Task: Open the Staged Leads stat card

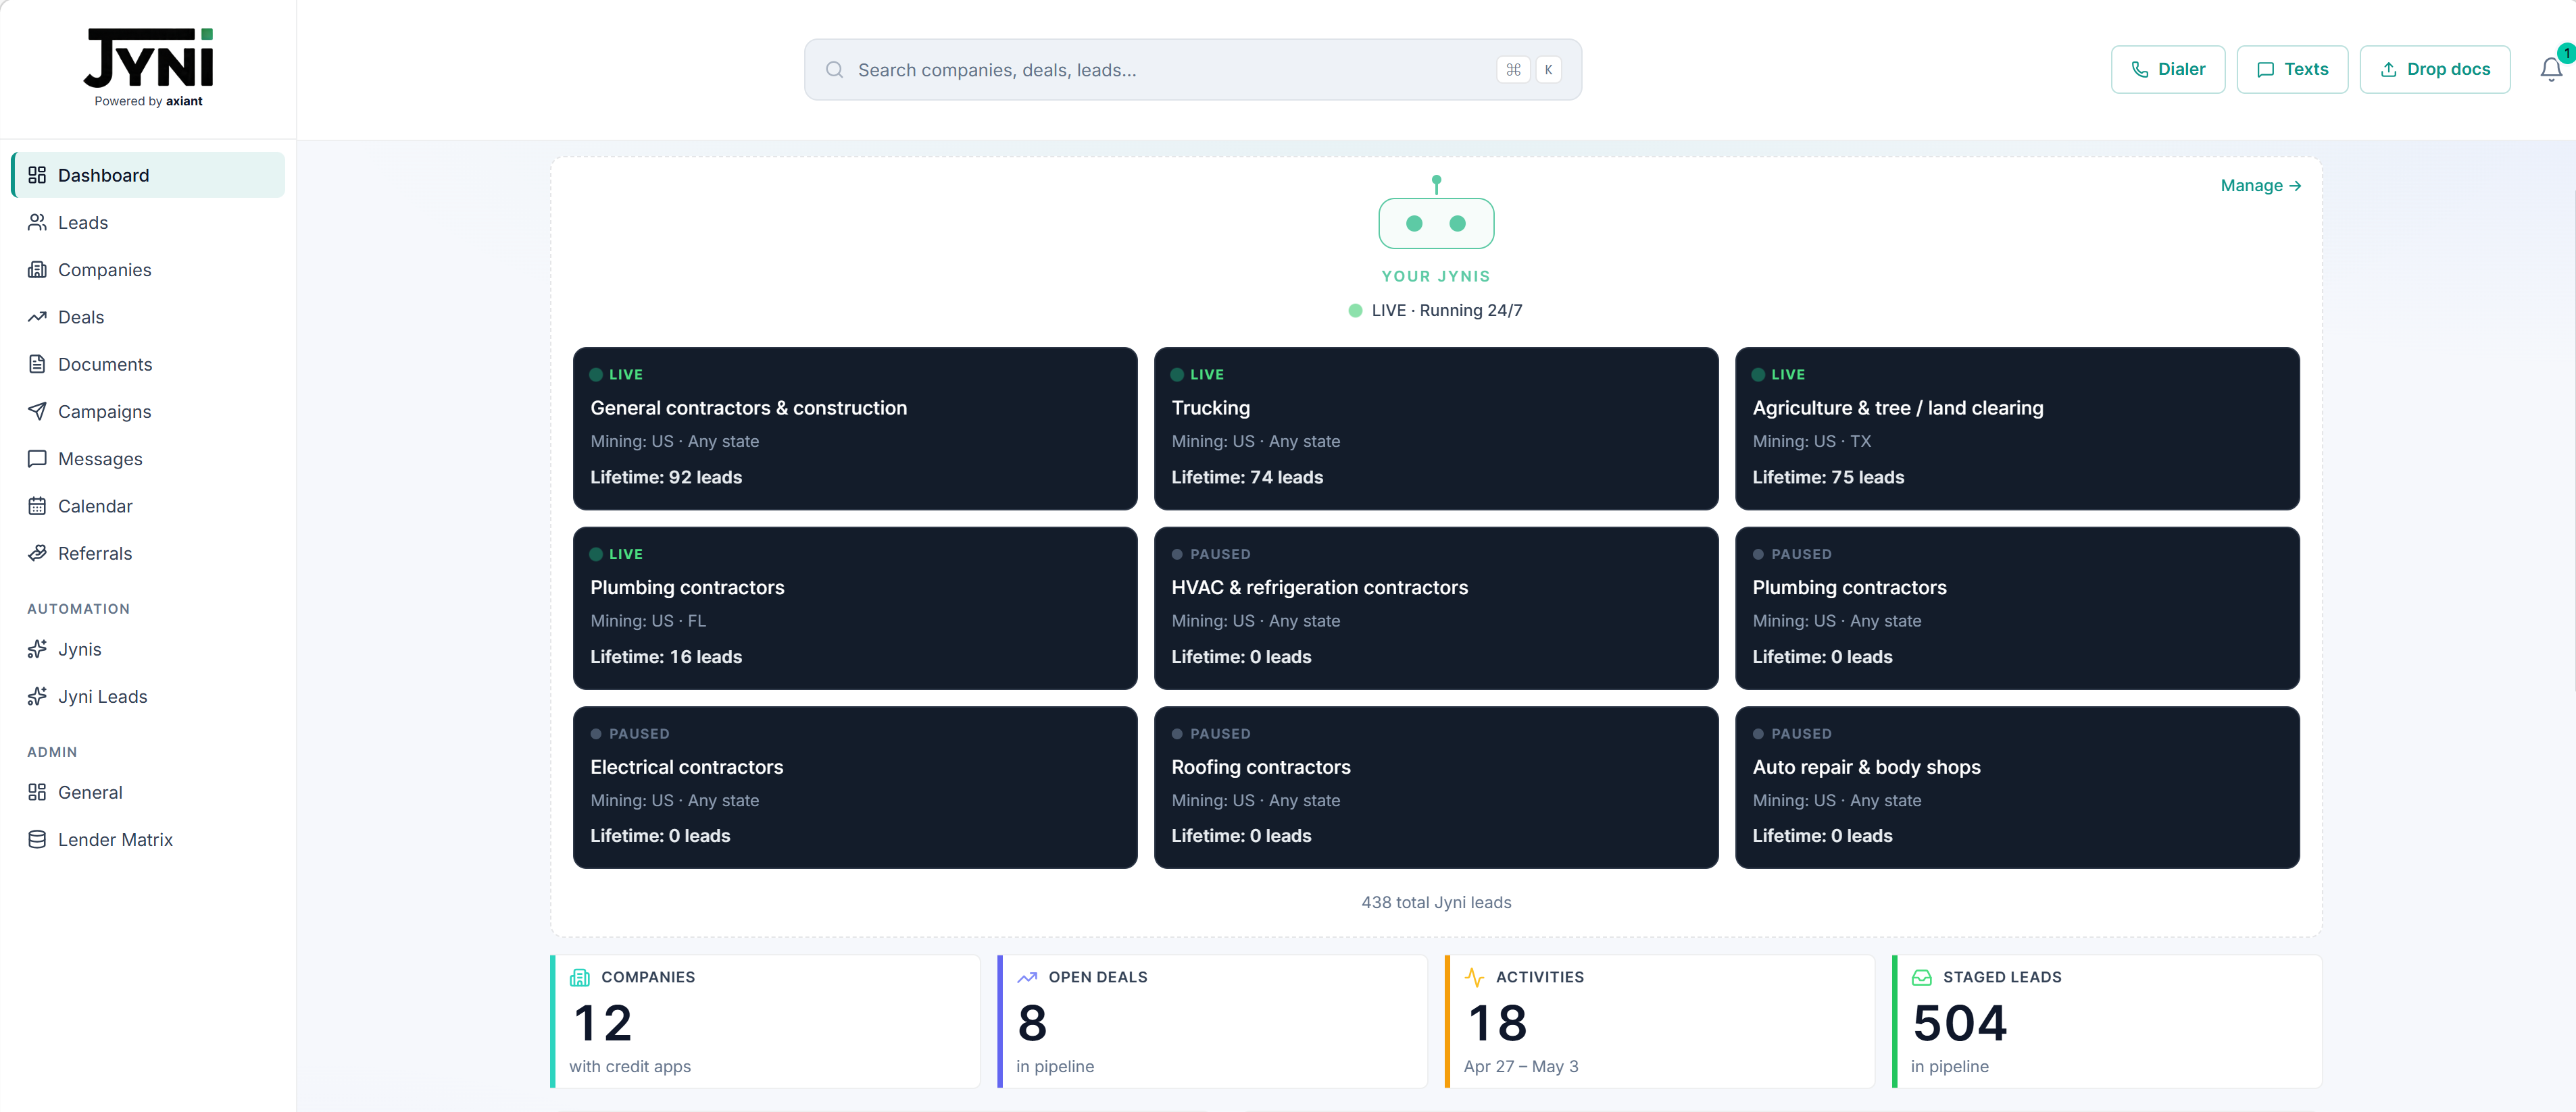Action: (x=2106, y=1021)
